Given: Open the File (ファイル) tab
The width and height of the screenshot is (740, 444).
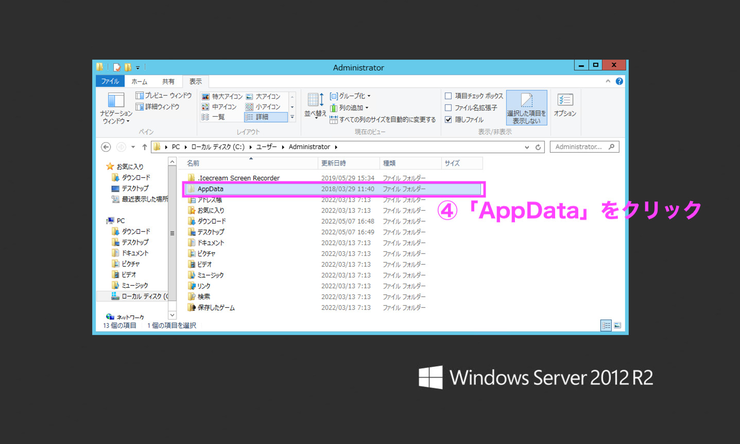Looking at the screenshot, I should pos(110,81).
